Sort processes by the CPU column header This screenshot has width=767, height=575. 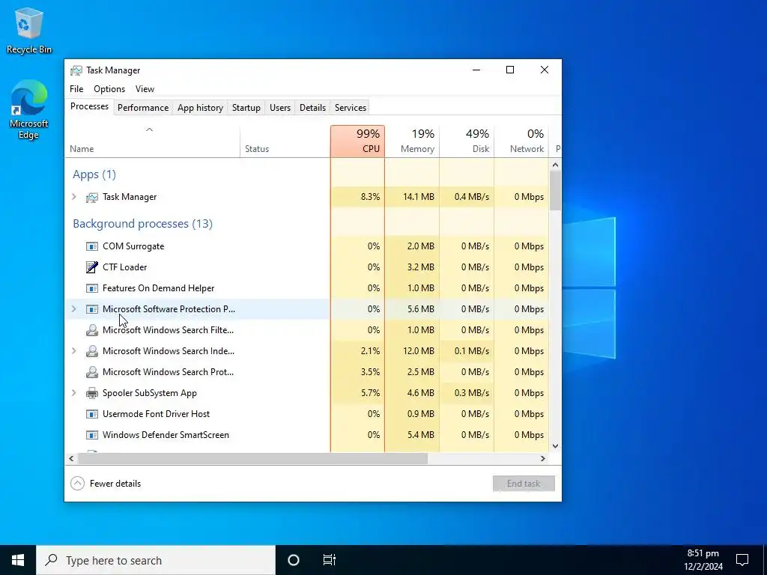tap(357, 142)
